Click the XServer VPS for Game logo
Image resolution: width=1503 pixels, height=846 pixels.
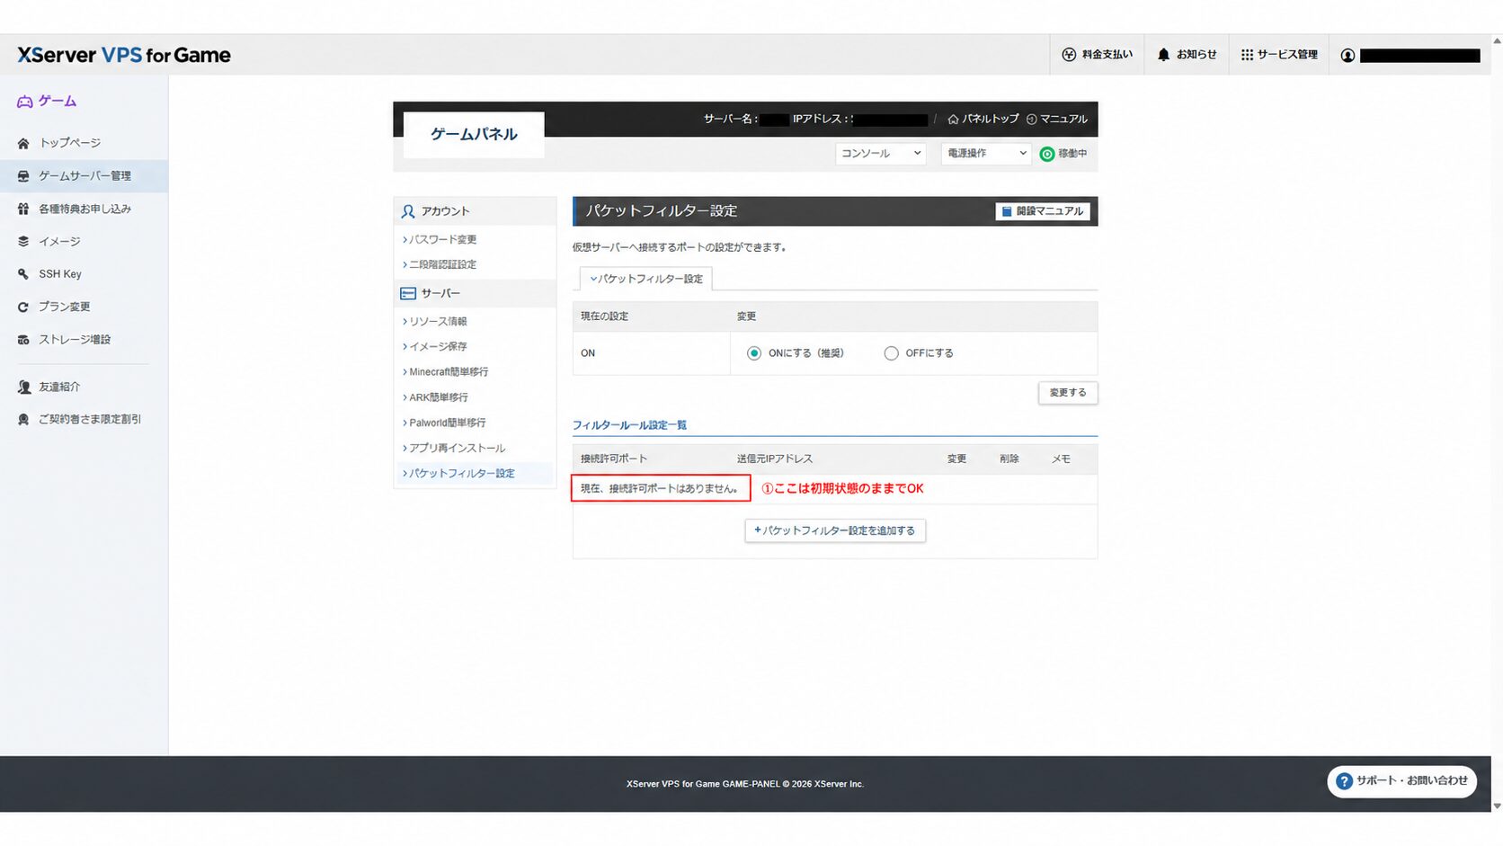124,55
